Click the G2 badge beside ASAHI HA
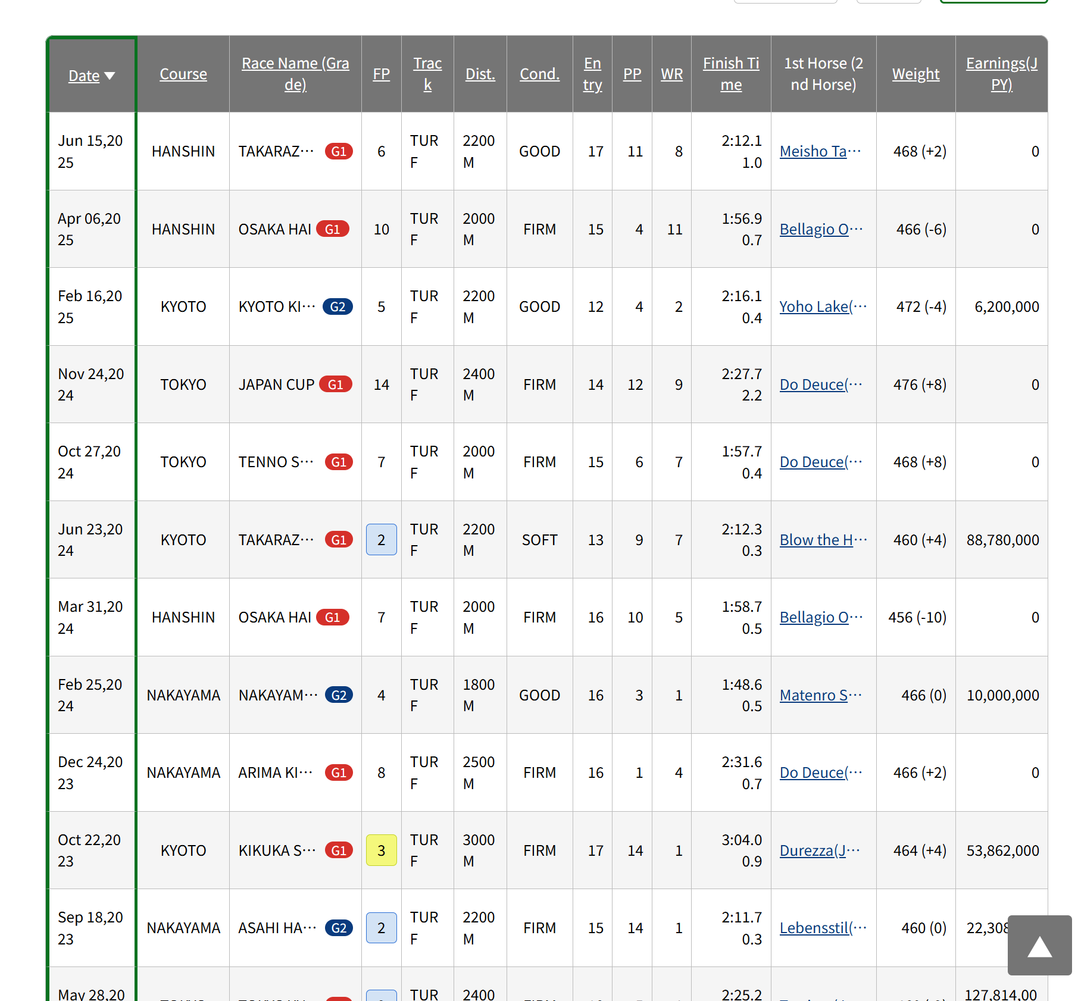This screenshot has height=1001, width=1078. click(x=339, y=928)
